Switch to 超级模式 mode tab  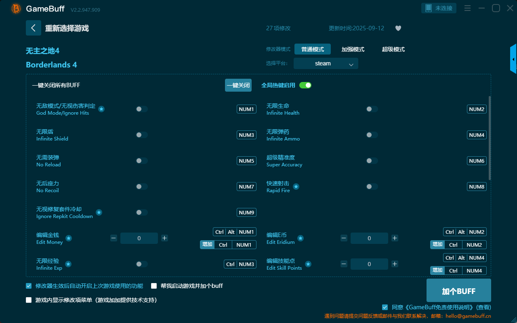pyautogui.click(x=393, y=49)
